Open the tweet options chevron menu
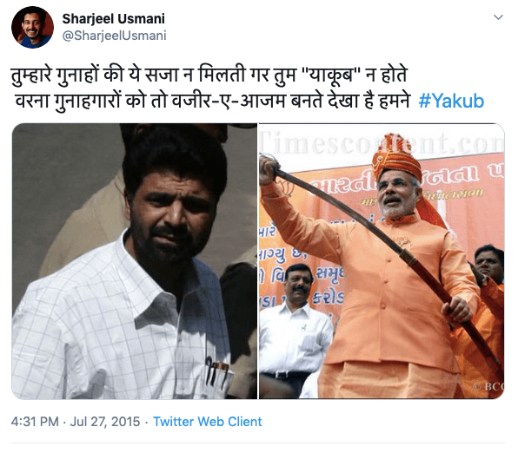518x453 pixels. 498,17
